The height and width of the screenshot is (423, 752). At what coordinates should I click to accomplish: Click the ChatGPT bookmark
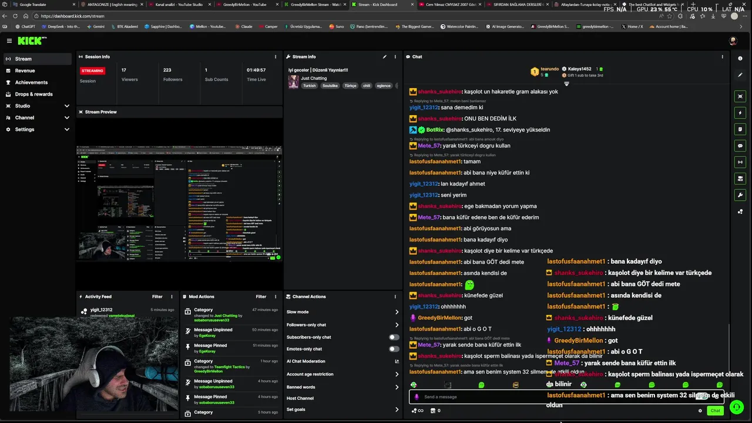(x=25, y=26)
